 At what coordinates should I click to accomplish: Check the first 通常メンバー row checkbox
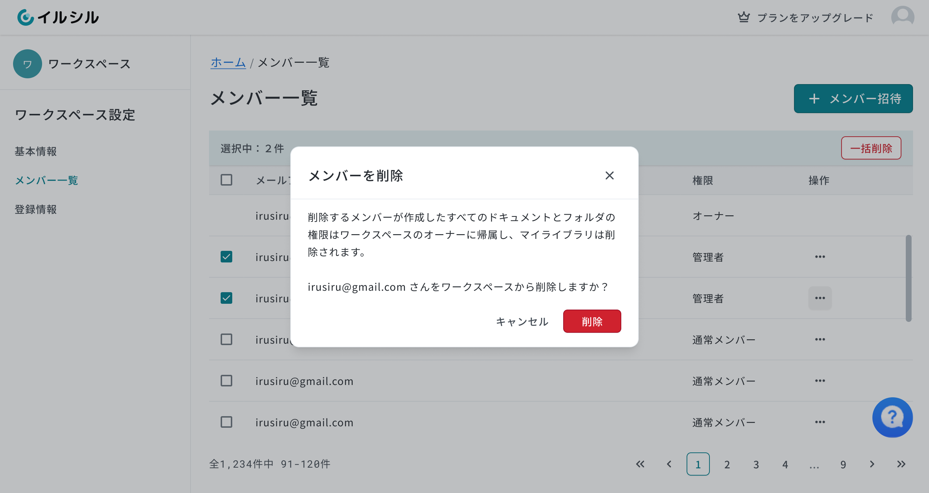[x=226, y=339]
